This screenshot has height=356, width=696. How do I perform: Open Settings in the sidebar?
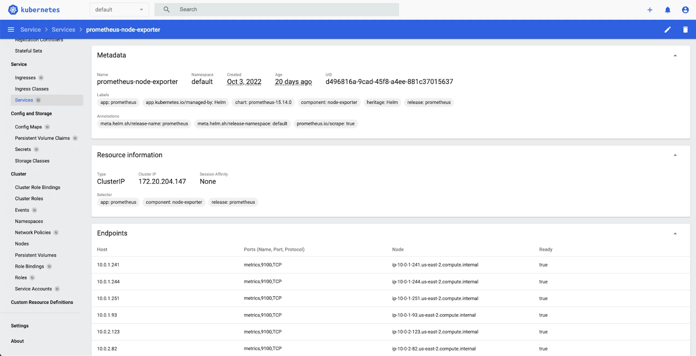coord(20,326)
